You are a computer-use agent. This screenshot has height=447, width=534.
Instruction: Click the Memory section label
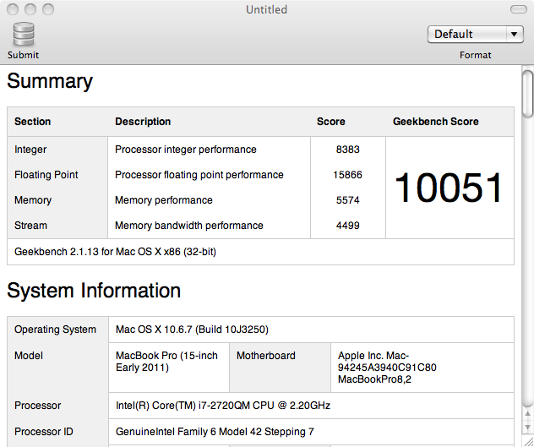click(33, 200)
